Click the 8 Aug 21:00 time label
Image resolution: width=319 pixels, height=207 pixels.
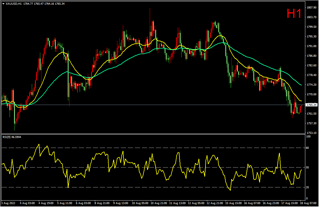[102, 203]
